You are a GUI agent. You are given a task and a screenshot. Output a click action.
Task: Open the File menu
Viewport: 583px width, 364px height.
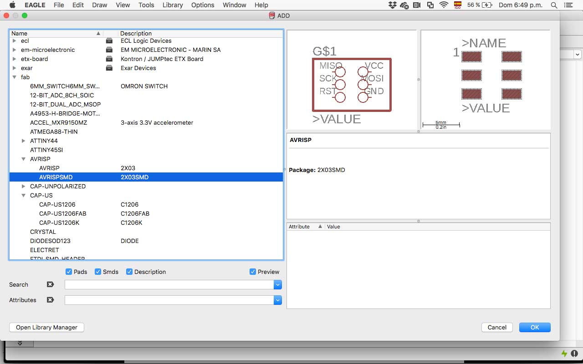point(59,5)
